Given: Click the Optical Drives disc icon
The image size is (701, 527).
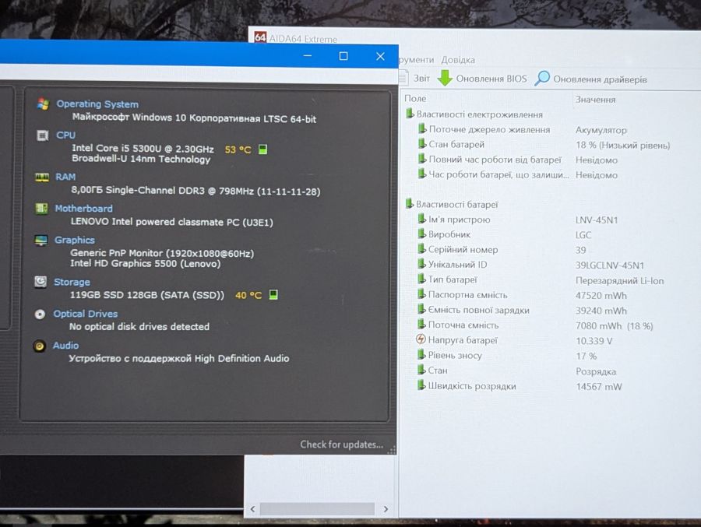Looking at the screenshot, I should point(40,314).
